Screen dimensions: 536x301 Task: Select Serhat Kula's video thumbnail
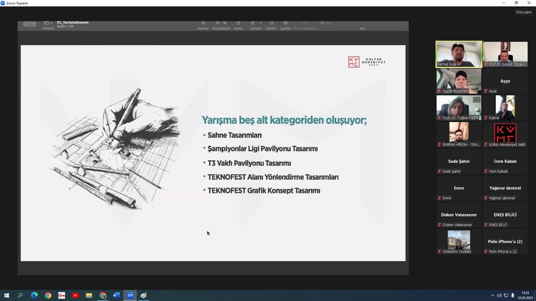459,54
